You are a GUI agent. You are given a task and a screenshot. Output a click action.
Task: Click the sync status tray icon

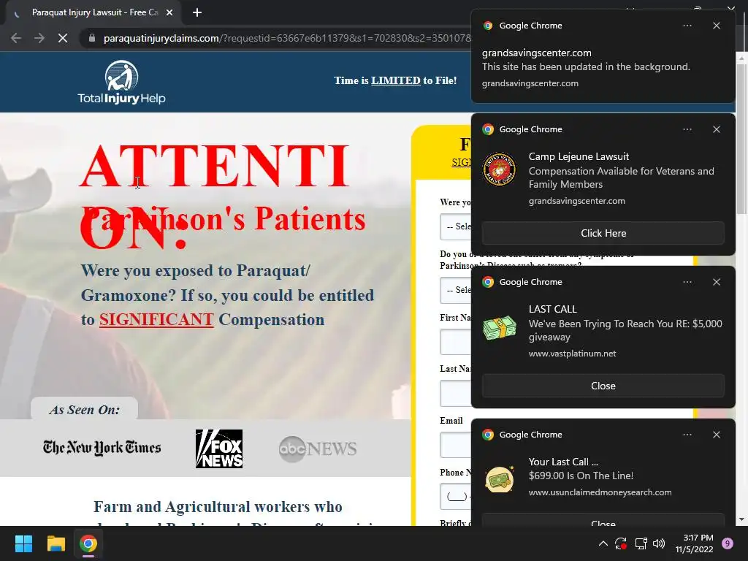pos(621,543)
